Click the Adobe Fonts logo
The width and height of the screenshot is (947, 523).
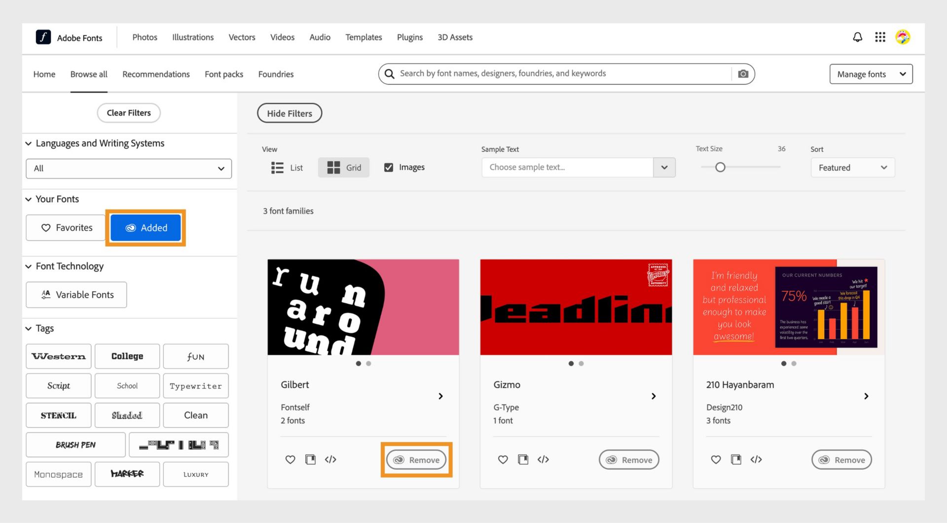[69, 37]
